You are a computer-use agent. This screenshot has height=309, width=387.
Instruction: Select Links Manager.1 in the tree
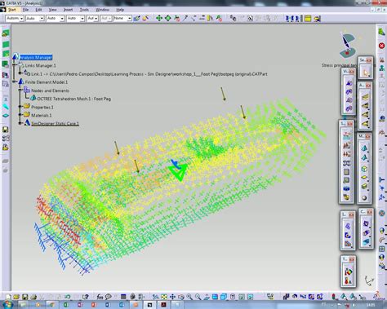point(40,65)
